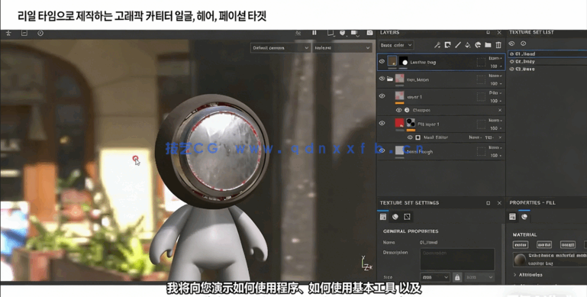
Task: Click the crossed-out eye icon left of pause
Action: point(298,33)
